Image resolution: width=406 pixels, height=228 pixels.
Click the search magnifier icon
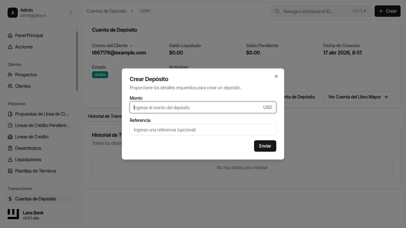click(x=277, y=11)
